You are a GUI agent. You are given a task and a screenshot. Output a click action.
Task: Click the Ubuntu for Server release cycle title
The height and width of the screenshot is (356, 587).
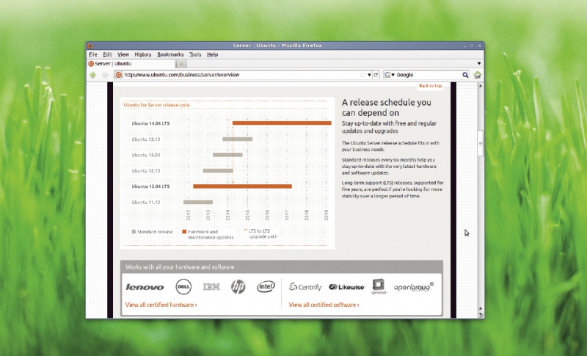click(157, 105)
